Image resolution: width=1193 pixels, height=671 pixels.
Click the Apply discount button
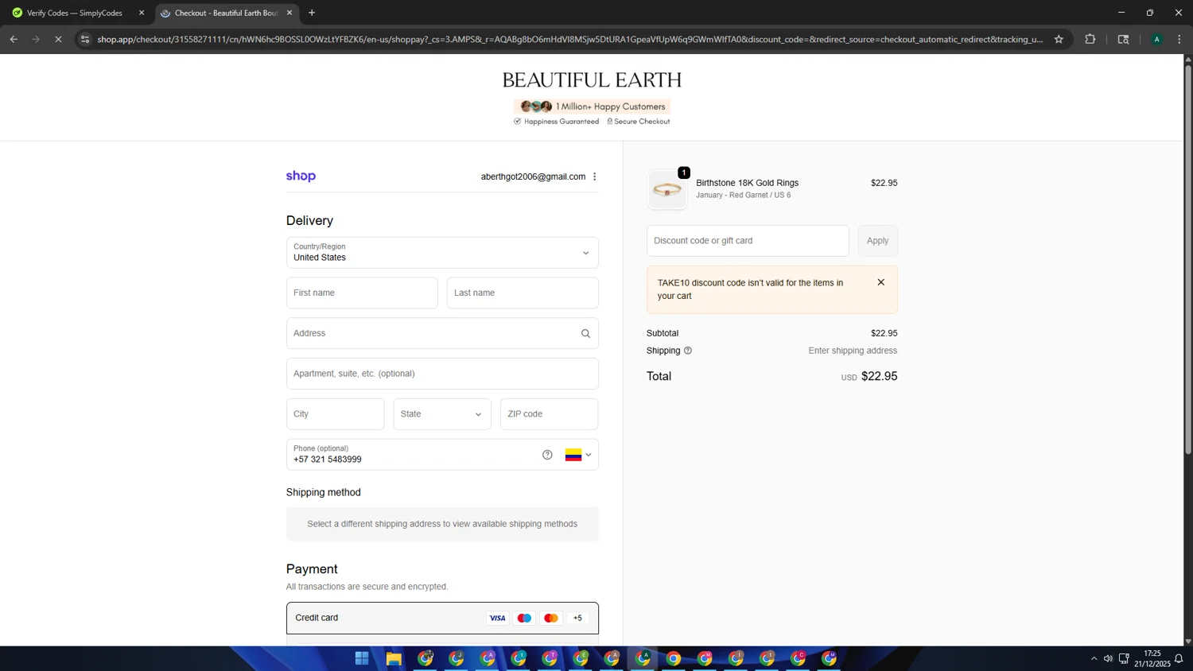point(877,241)
